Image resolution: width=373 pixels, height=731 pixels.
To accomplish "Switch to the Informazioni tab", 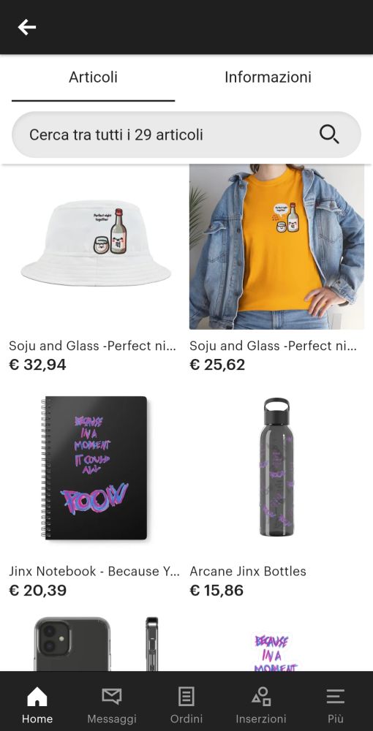I will (x=268, y=77).
